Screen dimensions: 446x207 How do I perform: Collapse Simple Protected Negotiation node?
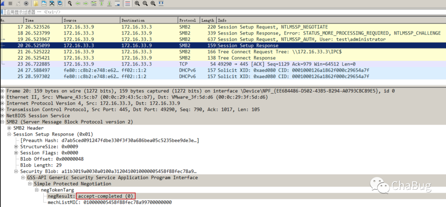30,184
